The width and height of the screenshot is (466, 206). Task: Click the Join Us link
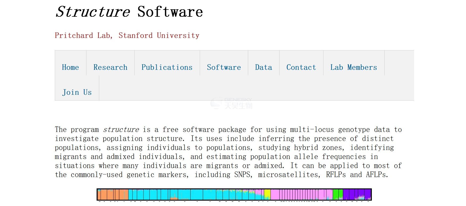pyautogui.click(x=77, y=92)
